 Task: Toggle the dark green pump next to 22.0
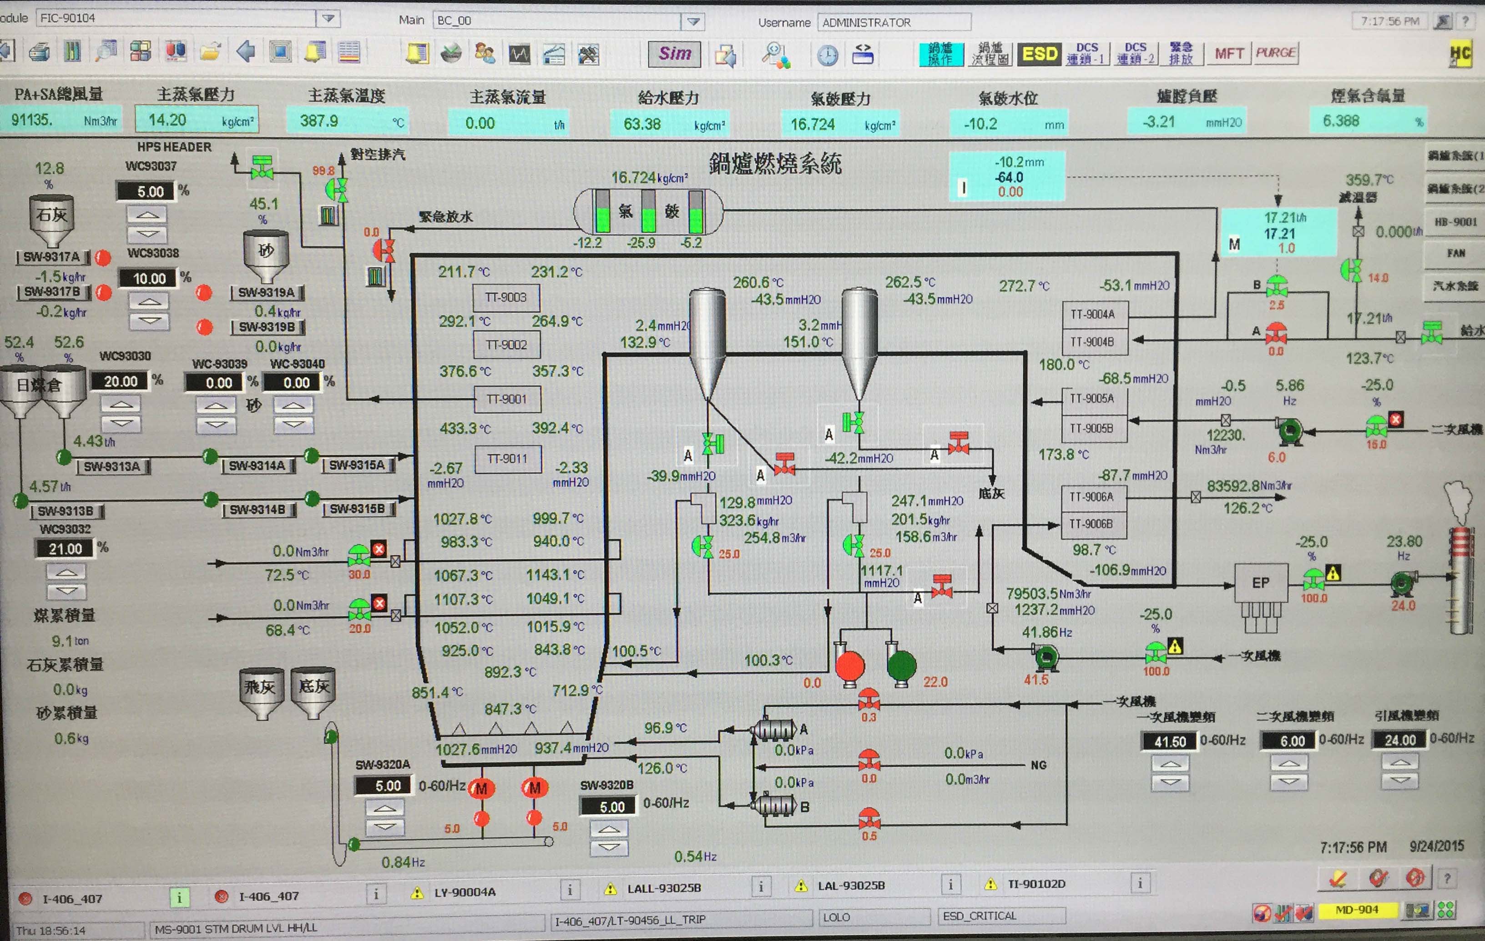point(901,666)
